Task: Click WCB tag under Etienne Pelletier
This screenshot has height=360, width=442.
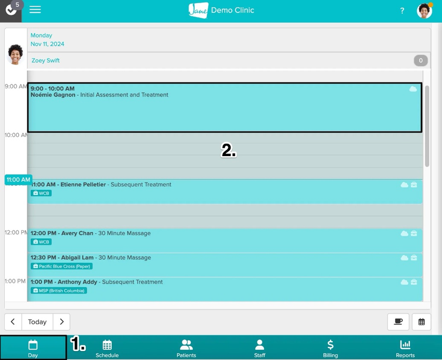Action: coord(41,193)
